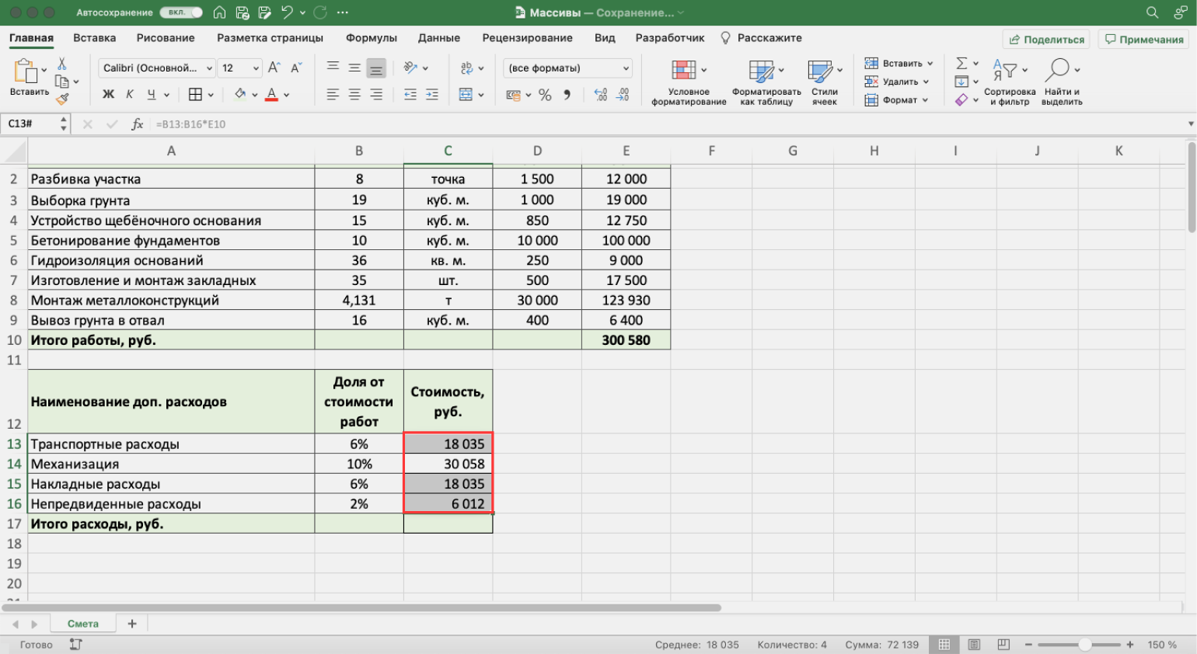Expand the formula bar arrow
Image resolution: width=1197 pixels, height=654 pixels.
pyautogui.click(x=1190, y=124)
